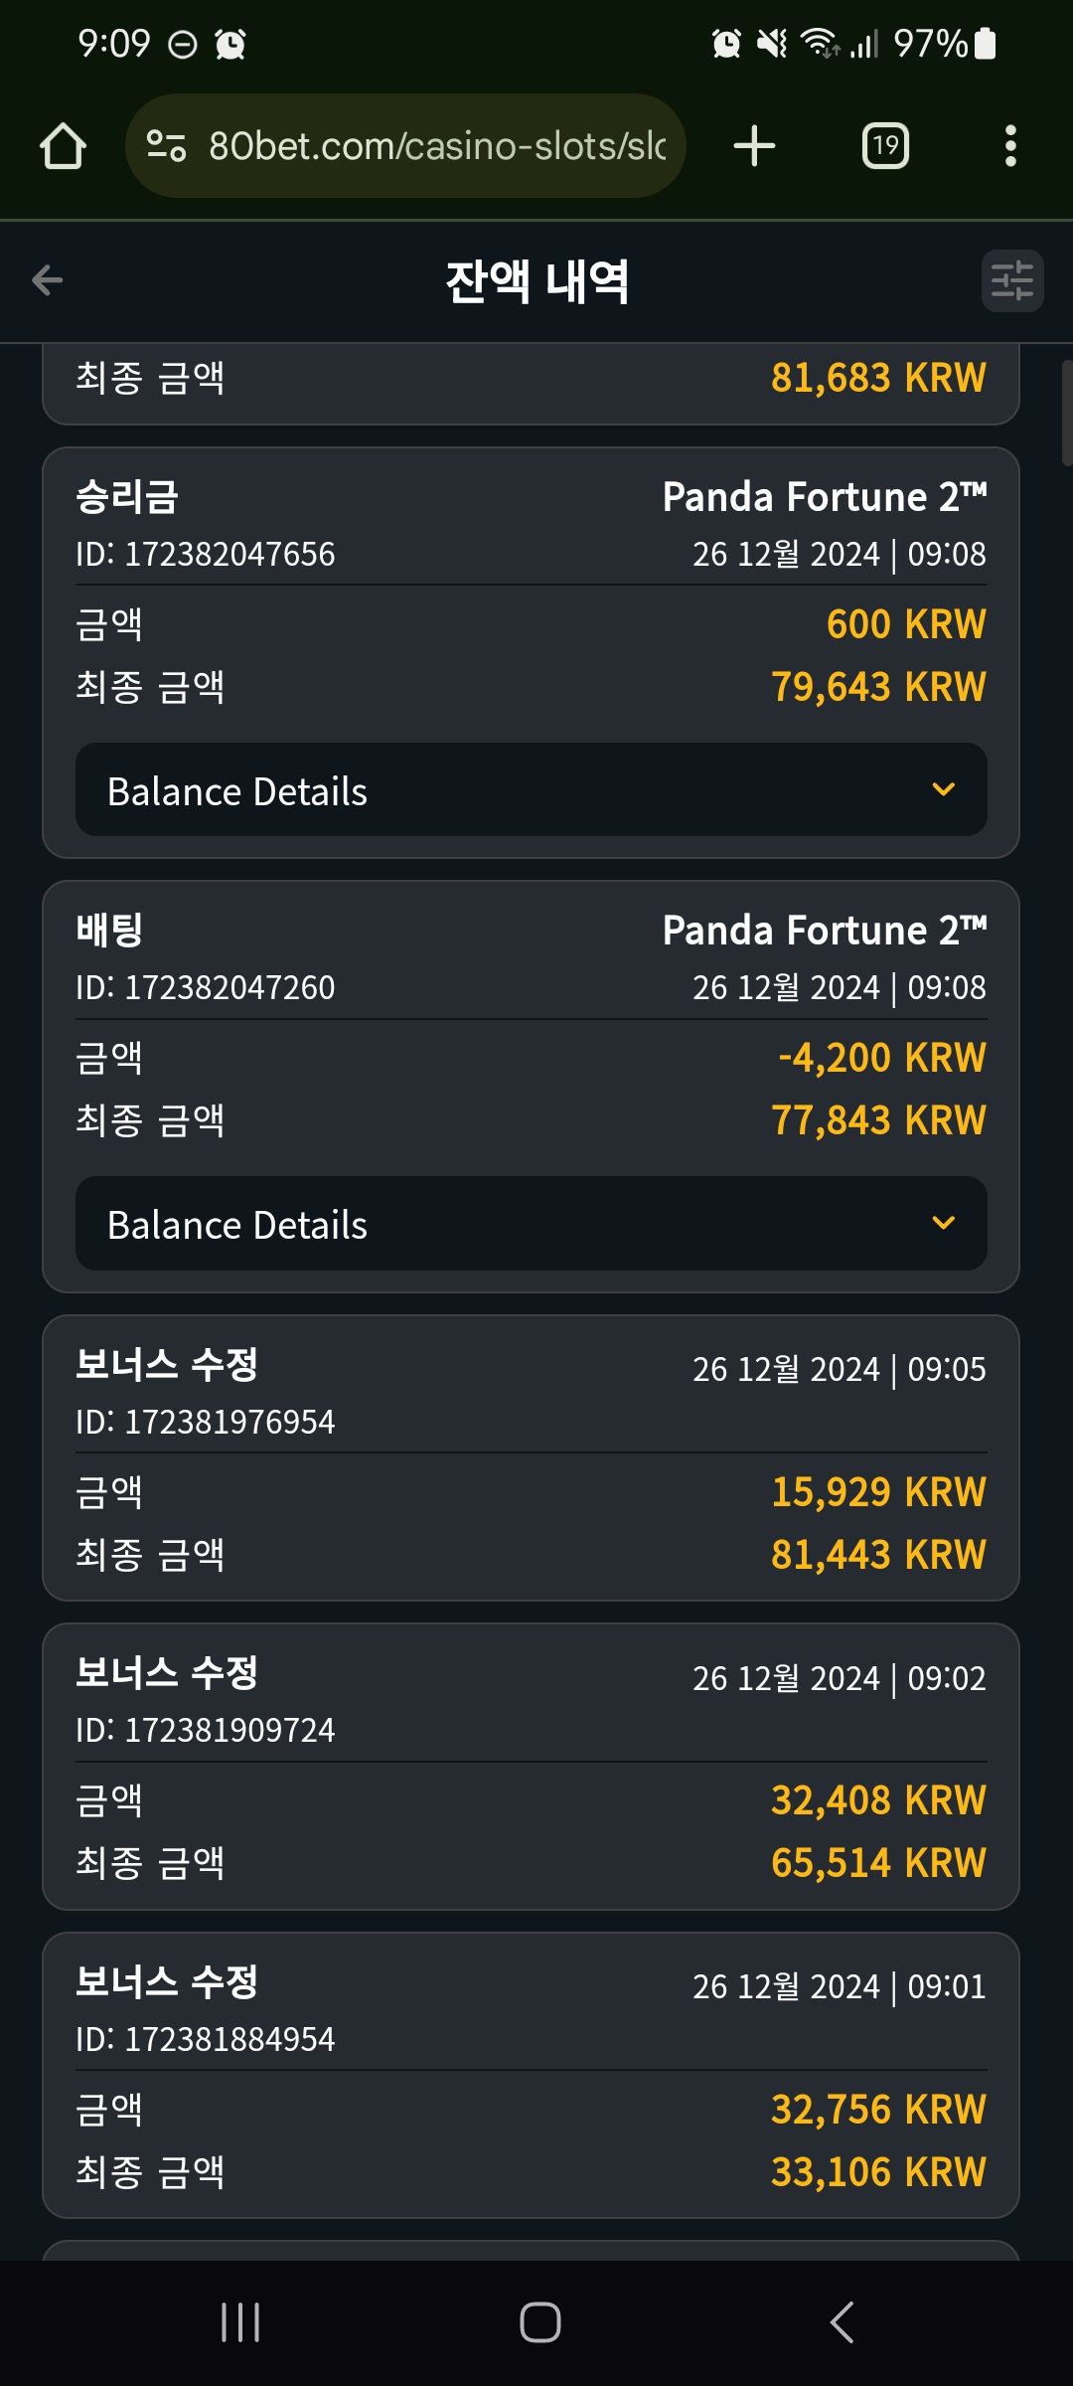
Task: Click chevron on first Balance Details row
Action: click(944, 789)
